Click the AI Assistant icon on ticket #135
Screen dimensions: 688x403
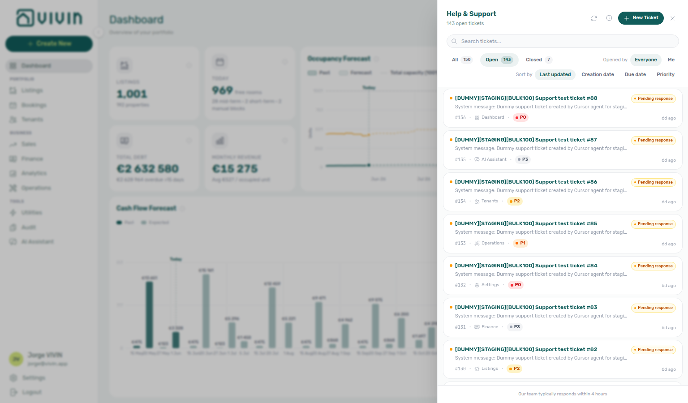[477, 159]
